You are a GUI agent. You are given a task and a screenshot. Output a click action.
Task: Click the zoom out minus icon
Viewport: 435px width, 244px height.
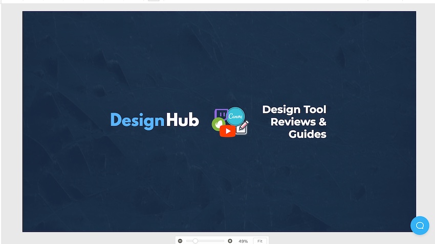pos(180,241)
